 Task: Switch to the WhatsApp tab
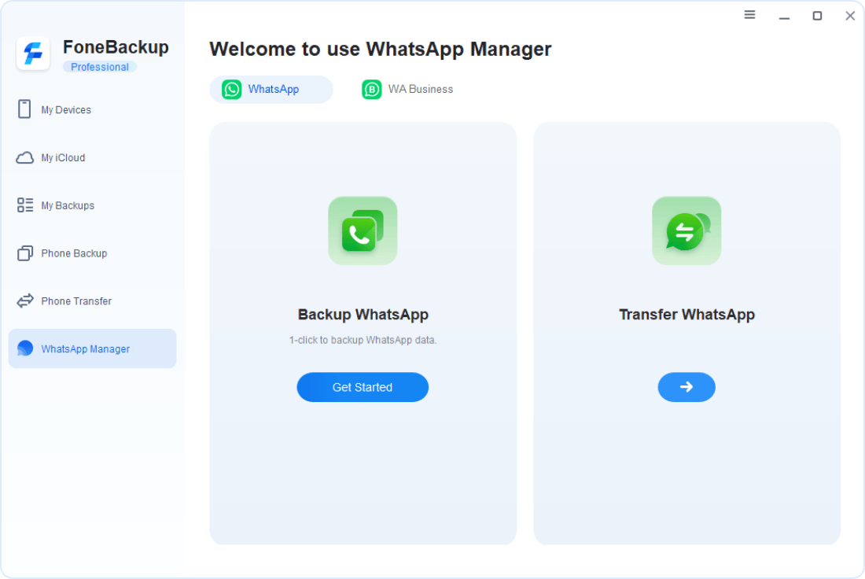(x=271, y=90)
